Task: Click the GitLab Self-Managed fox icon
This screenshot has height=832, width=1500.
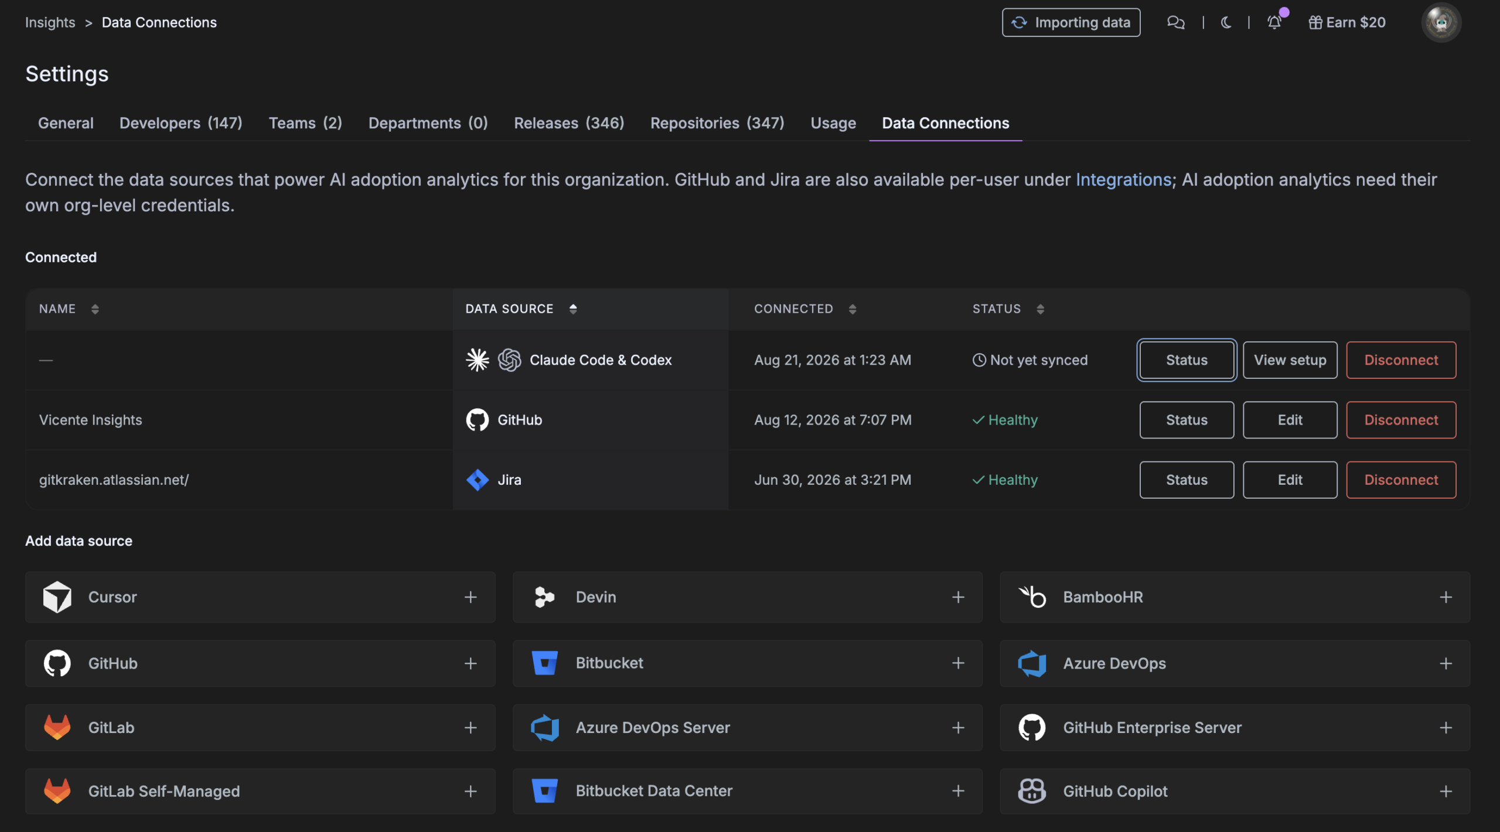Action: pyautogui.click(x=57, y=790)
